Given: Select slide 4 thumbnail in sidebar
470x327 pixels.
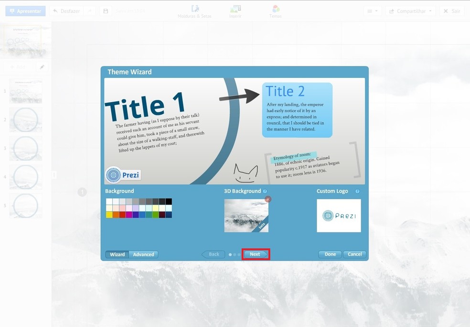Looking at the screenshot, I should 25,177.
